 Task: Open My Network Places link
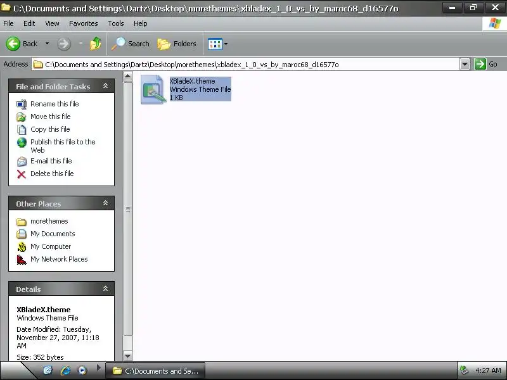59,259
